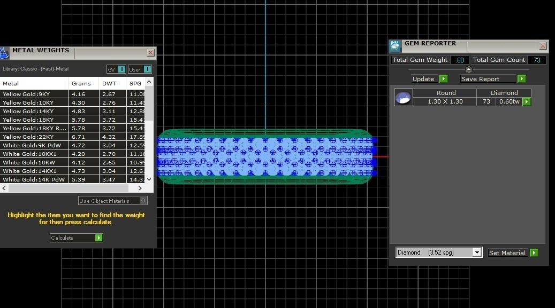555x308 pixels.
Task: Select the round diamond gem thumbnail
Action: coord(403,97)
